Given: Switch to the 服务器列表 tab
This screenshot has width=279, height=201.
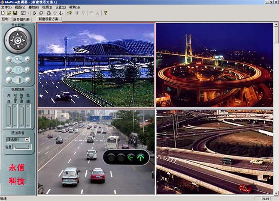Looking at the screenshot, I should 22,19.
